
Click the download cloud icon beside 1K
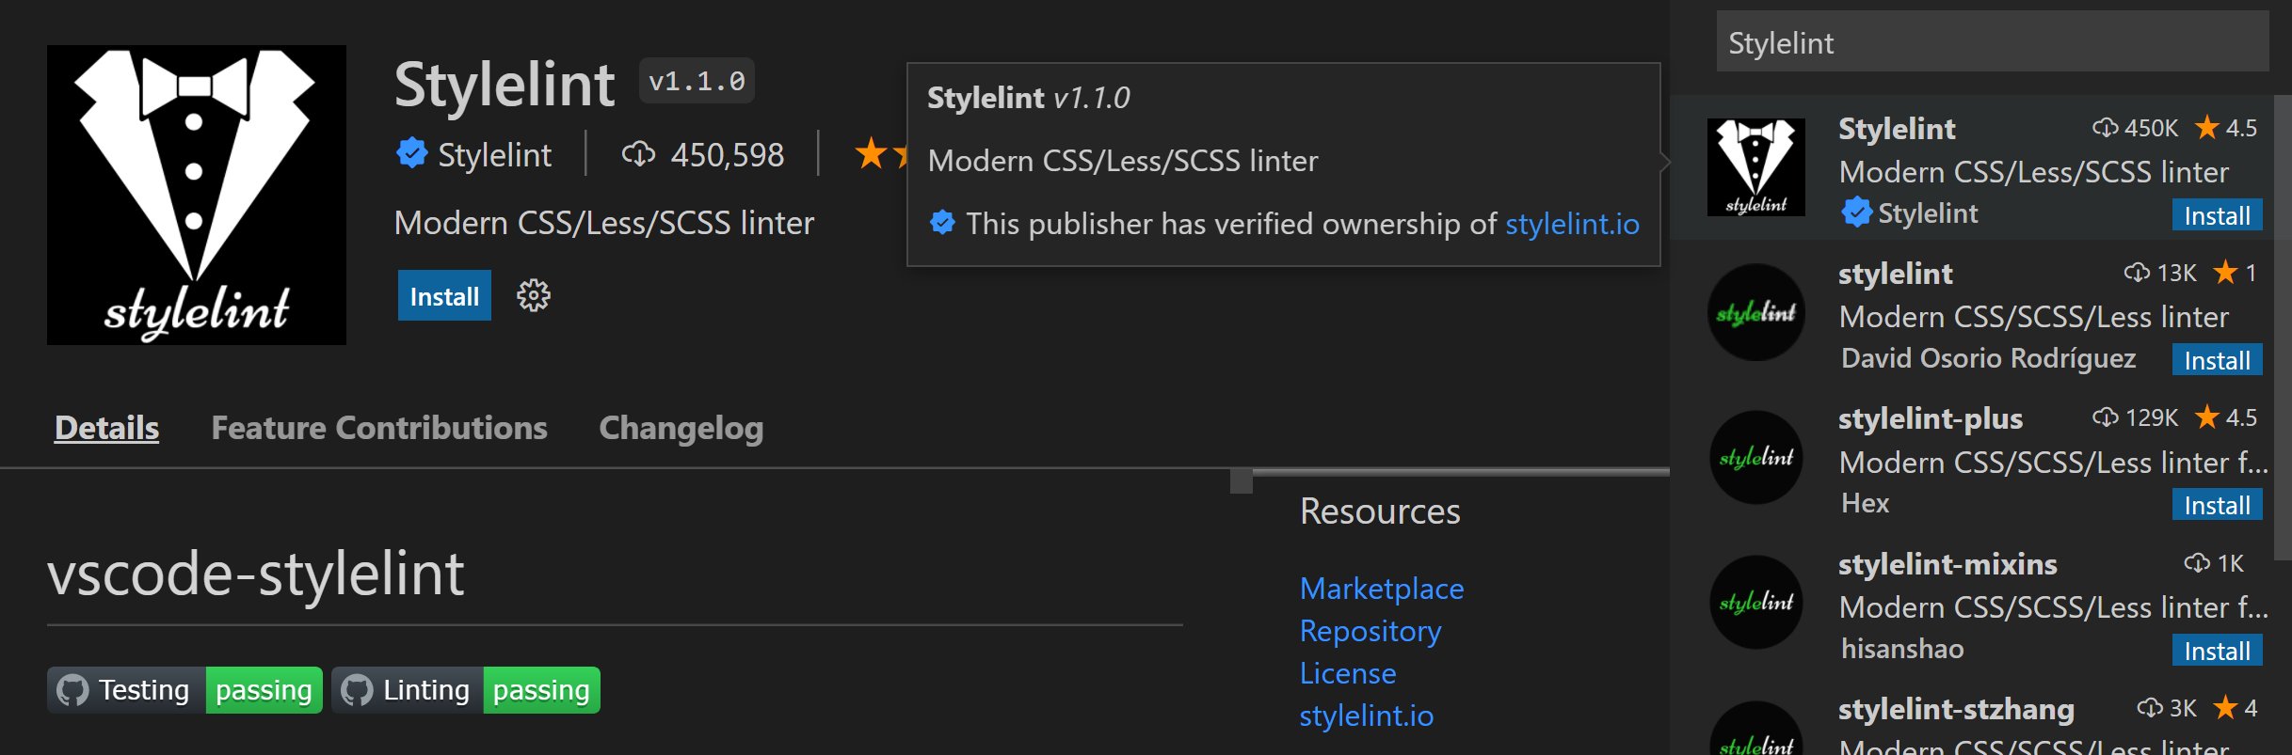2197,563
